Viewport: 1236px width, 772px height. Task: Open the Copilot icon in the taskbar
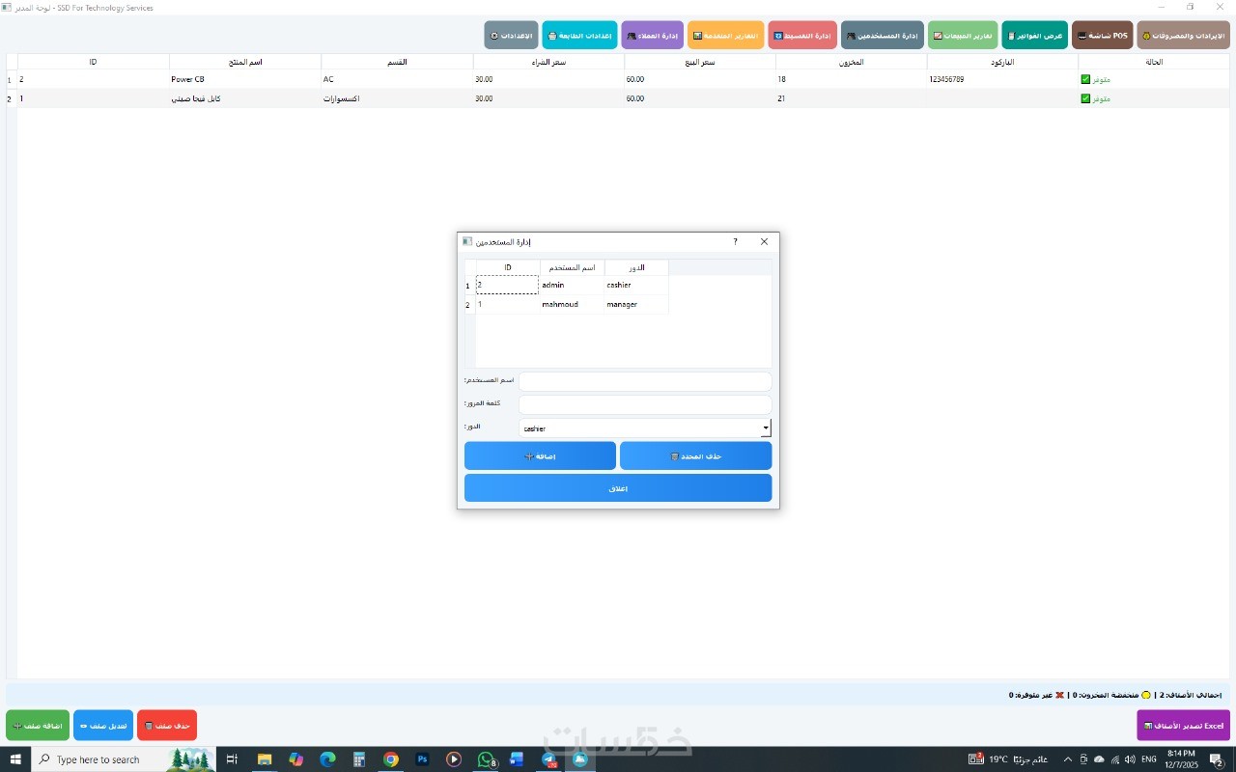point(296,759)
